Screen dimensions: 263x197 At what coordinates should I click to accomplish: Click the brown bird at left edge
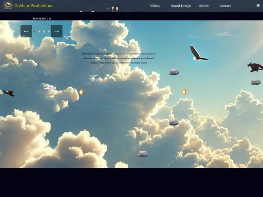point(9,93)
